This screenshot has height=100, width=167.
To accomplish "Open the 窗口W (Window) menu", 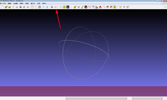I will coord(33,3).
